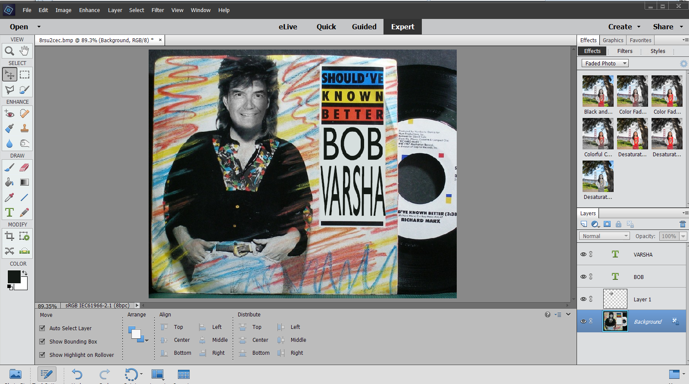The height and width of the screenshot is (384, 689).
Task: Select the Zoom tool
Action: click(9, 51)
